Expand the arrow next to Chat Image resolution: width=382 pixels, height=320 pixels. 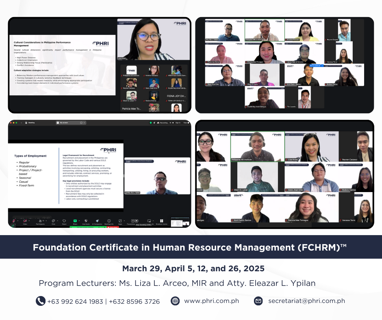click(x=57, y=221)
